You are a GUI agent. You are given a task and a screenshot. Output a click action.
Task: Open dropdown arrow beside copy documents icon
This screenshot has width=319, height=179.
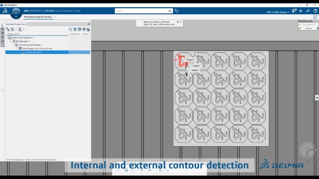click(16, 30)
